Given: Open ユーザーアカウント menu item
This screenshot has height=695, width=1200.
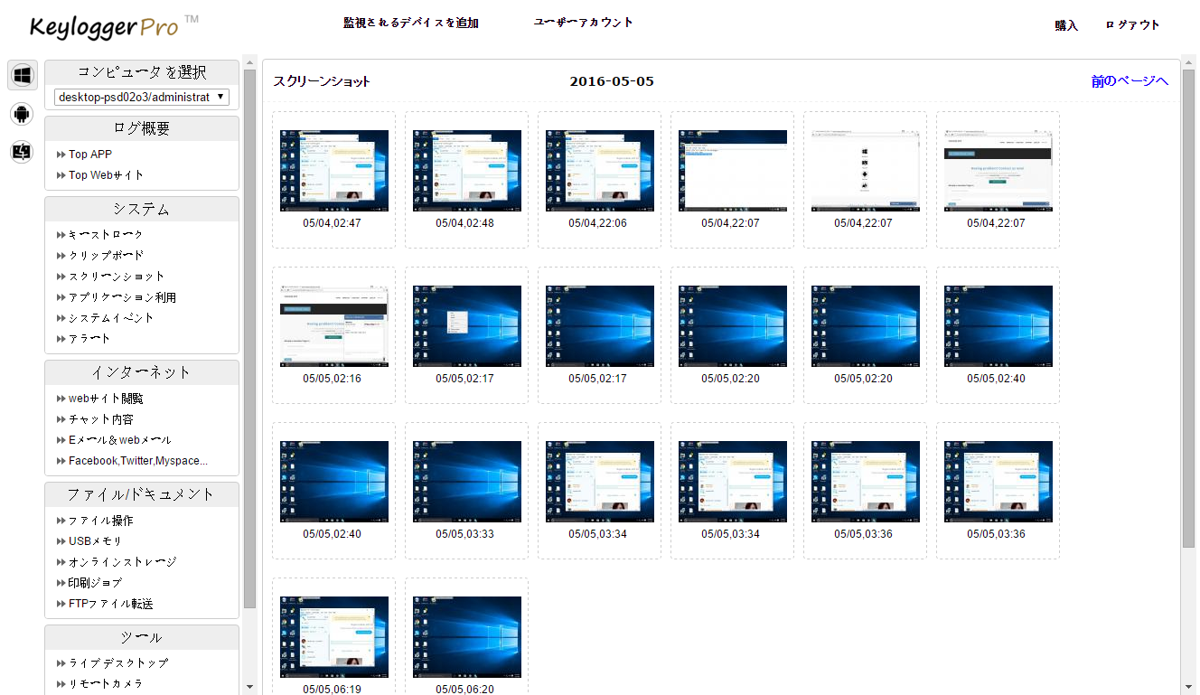Looking at the screenshot, I should click(x=584, y=23).
